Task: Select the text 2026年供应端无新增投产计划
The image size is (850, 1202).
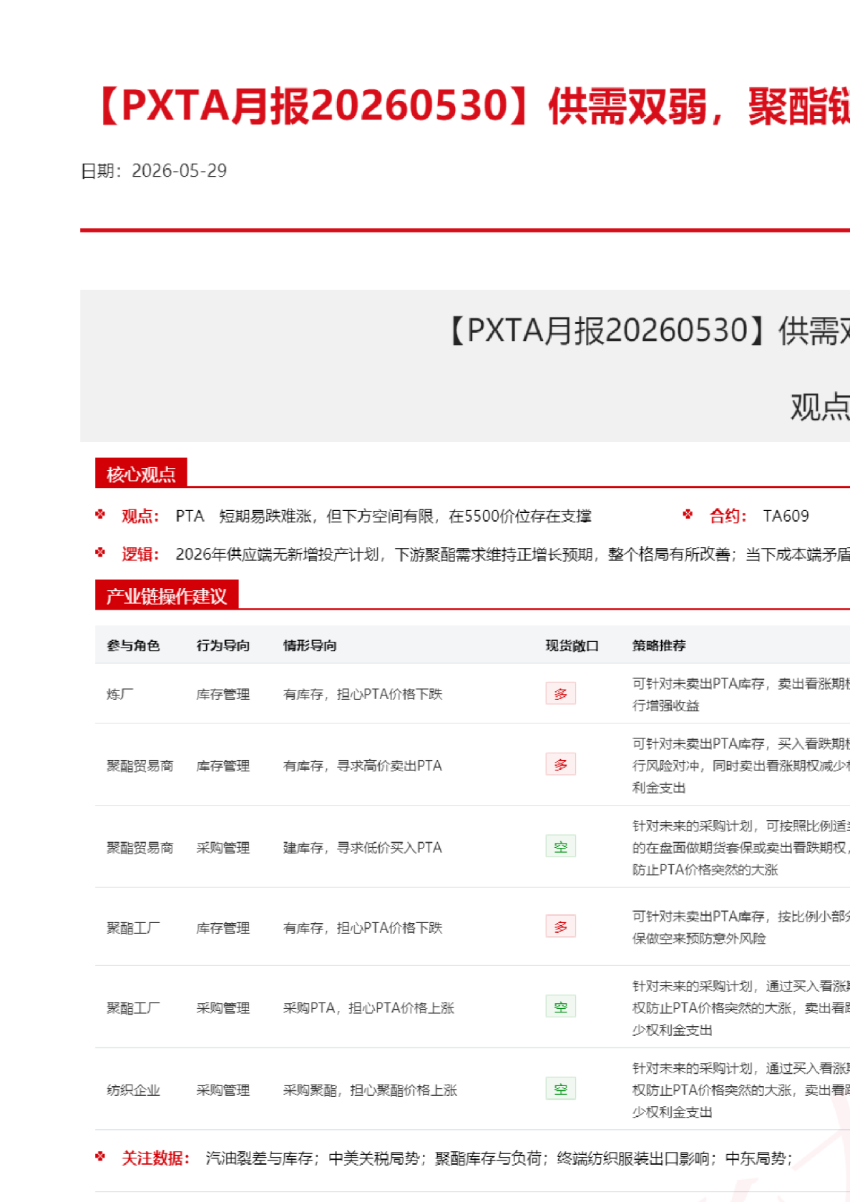Action: (277, 554)
